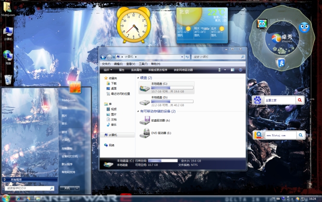
Task: Select the DVD 驱动器 (E:) icon
Action: pyautogui.click(x=145, y=133)
